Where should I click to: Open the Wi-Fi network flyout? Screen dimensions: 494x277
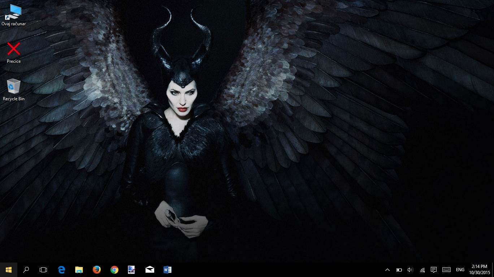click(x=422, y=270)
